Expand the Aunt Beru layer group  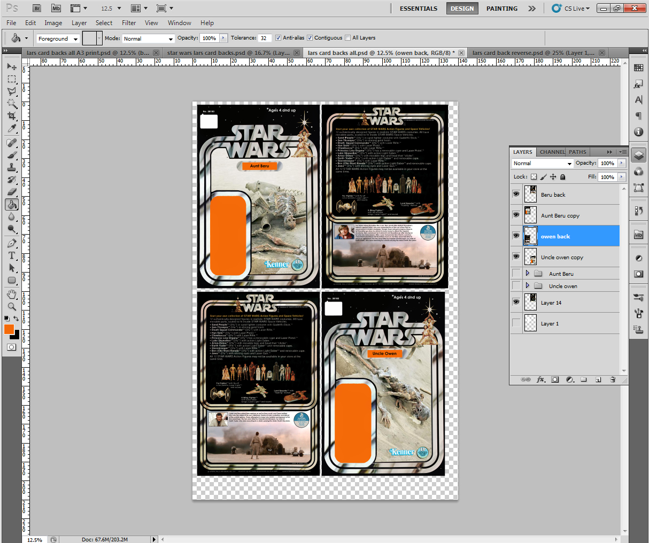pyautogui.click(x=527, y=273)
